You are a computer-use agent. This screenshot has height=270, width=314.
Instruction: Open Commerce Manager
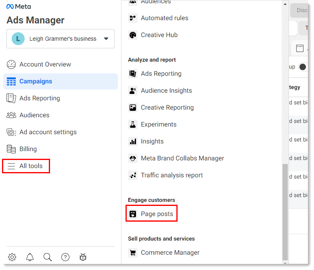[170, 253]
